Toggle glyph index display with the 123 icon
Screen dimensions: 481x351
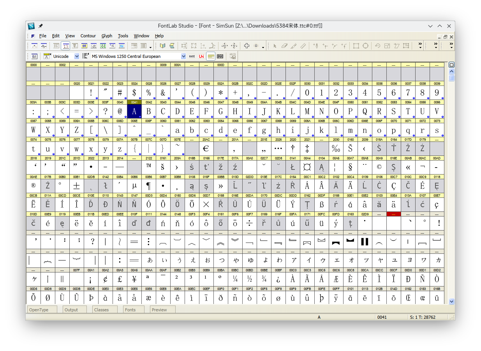click(x=220, y=56)
